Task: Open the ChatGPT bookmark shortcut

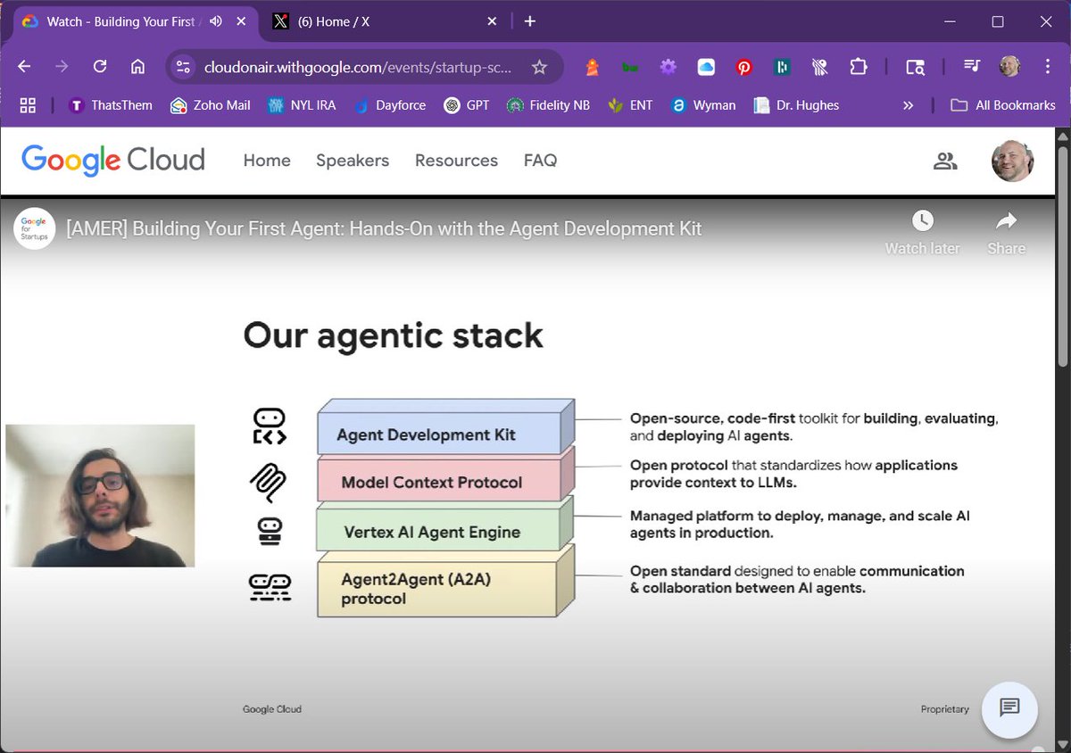Action: coord(466,104)
